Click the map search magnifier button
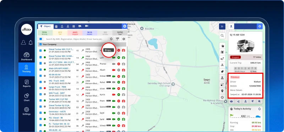 [x=222, y=36]
